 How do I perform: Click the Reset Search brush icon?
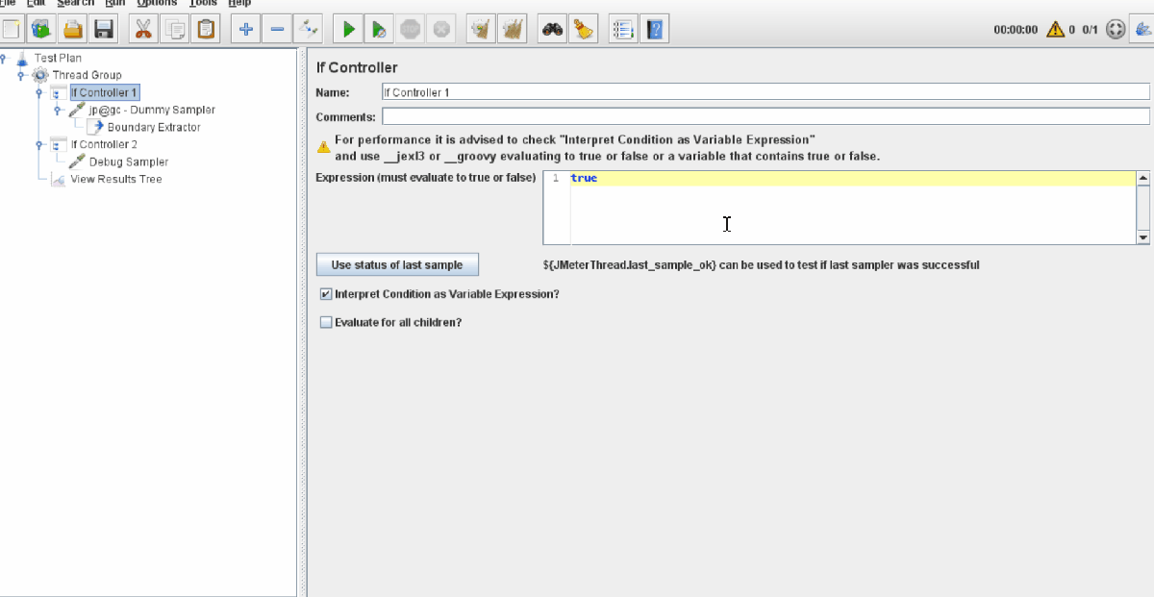coord(583,29)
